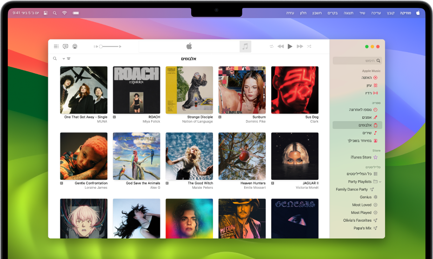Image resolution: width=433 pixels, height=259 pixels.
Task: Open Most Loved smart playlist
Action: [x=365, y=205]
